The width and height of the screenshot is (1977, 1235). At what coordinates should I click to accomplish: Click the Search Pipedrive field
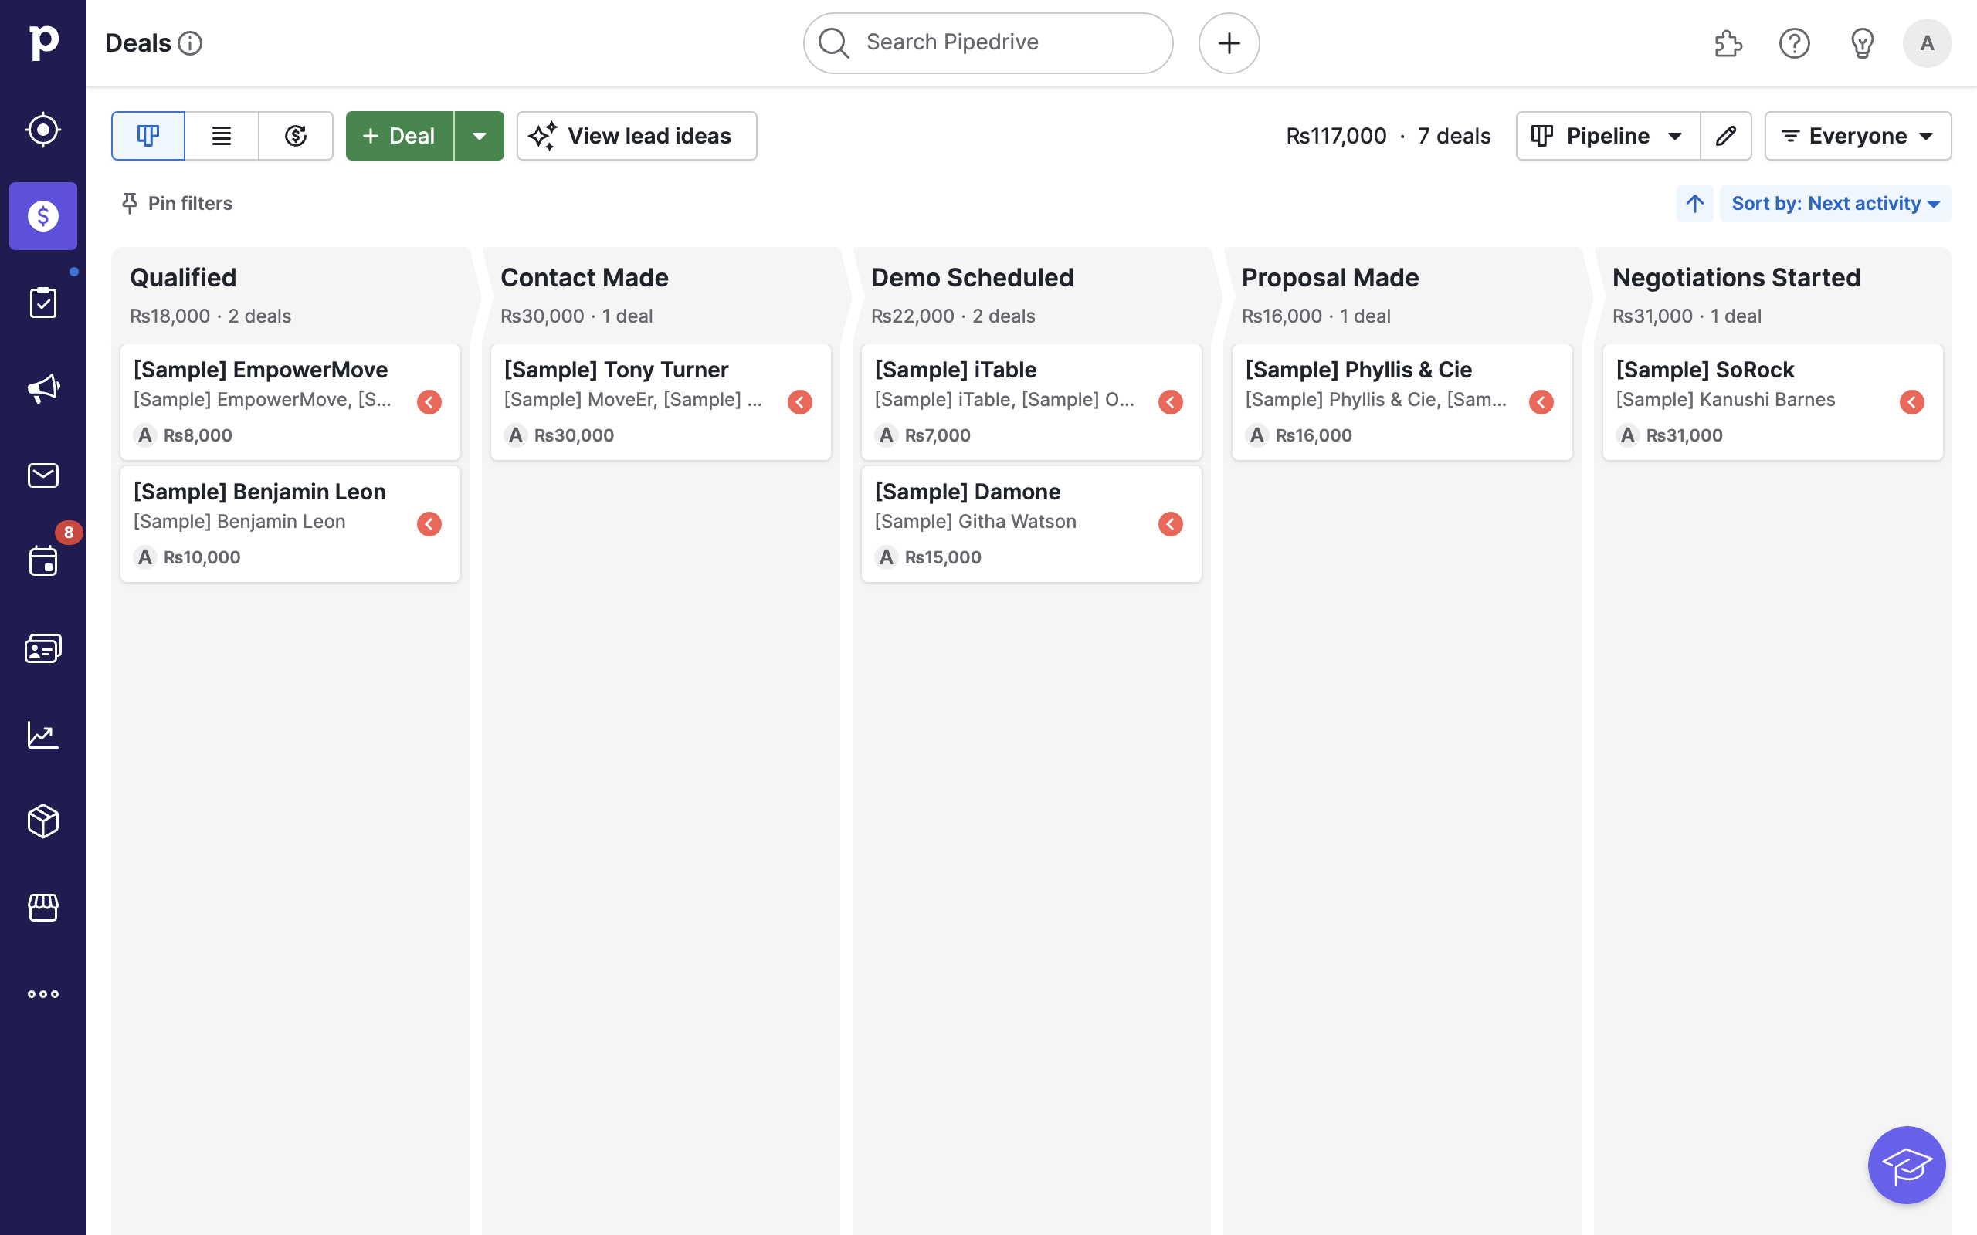tap(988, 43)
